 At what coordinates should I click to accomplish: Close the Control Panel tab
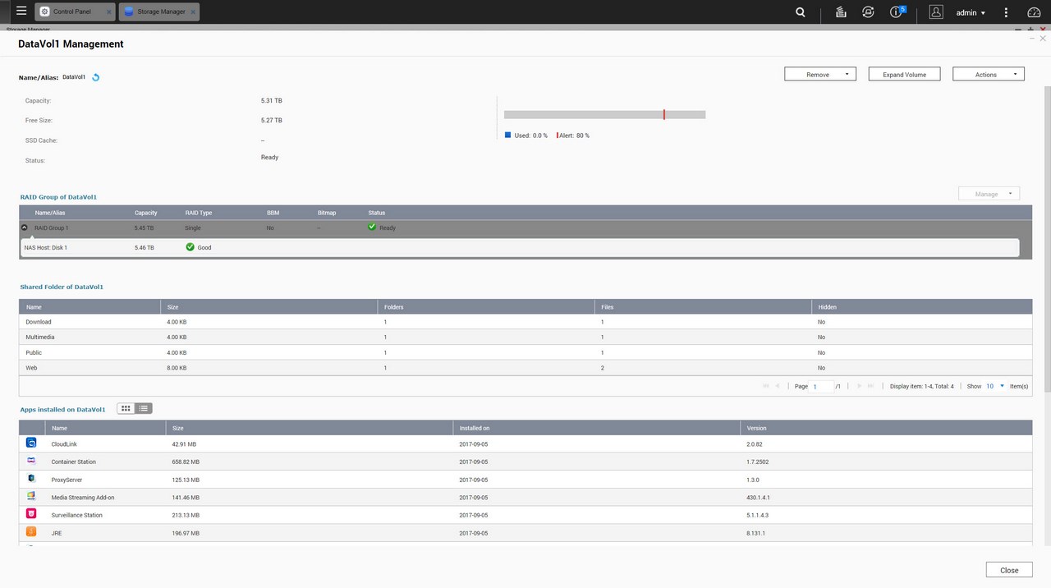(109, 12)
